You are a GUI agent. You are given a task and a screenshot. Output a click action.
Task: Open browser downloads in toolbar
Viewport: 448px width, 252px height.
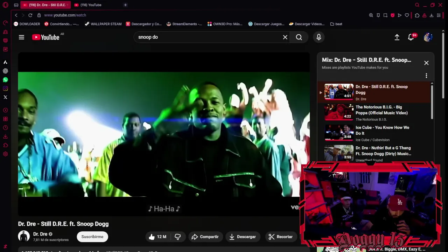tap(432, 15)
